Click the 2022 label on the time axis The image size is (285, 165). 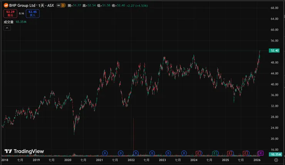pos(131,160)
